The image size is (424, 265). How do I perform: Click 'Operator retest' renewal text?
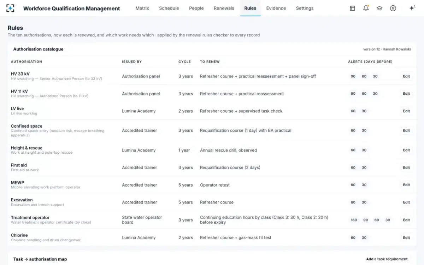click(x=215, y=185)
